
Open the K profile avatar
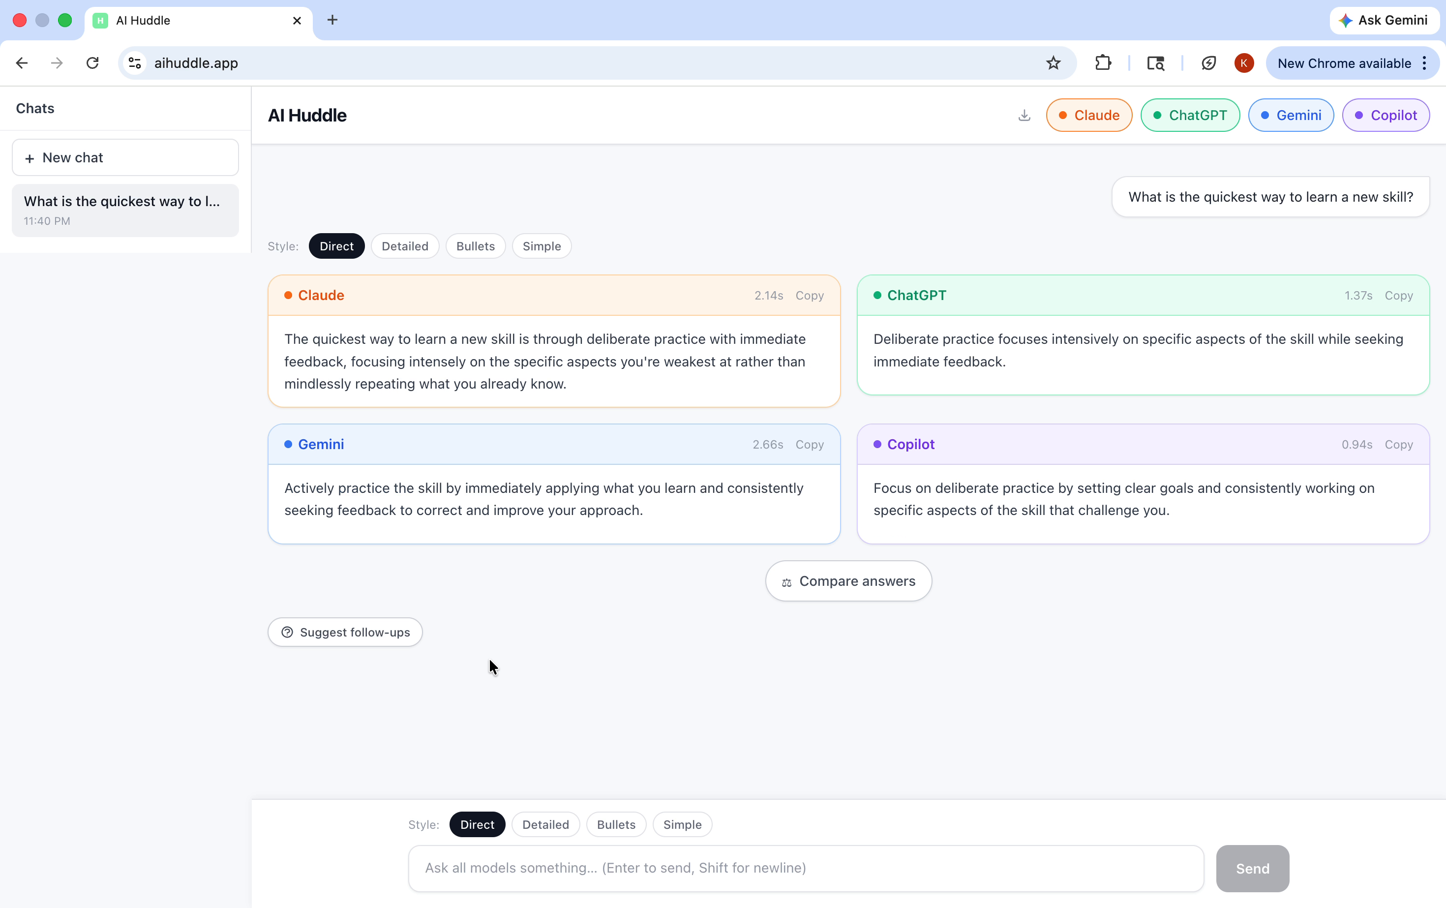1244,63
